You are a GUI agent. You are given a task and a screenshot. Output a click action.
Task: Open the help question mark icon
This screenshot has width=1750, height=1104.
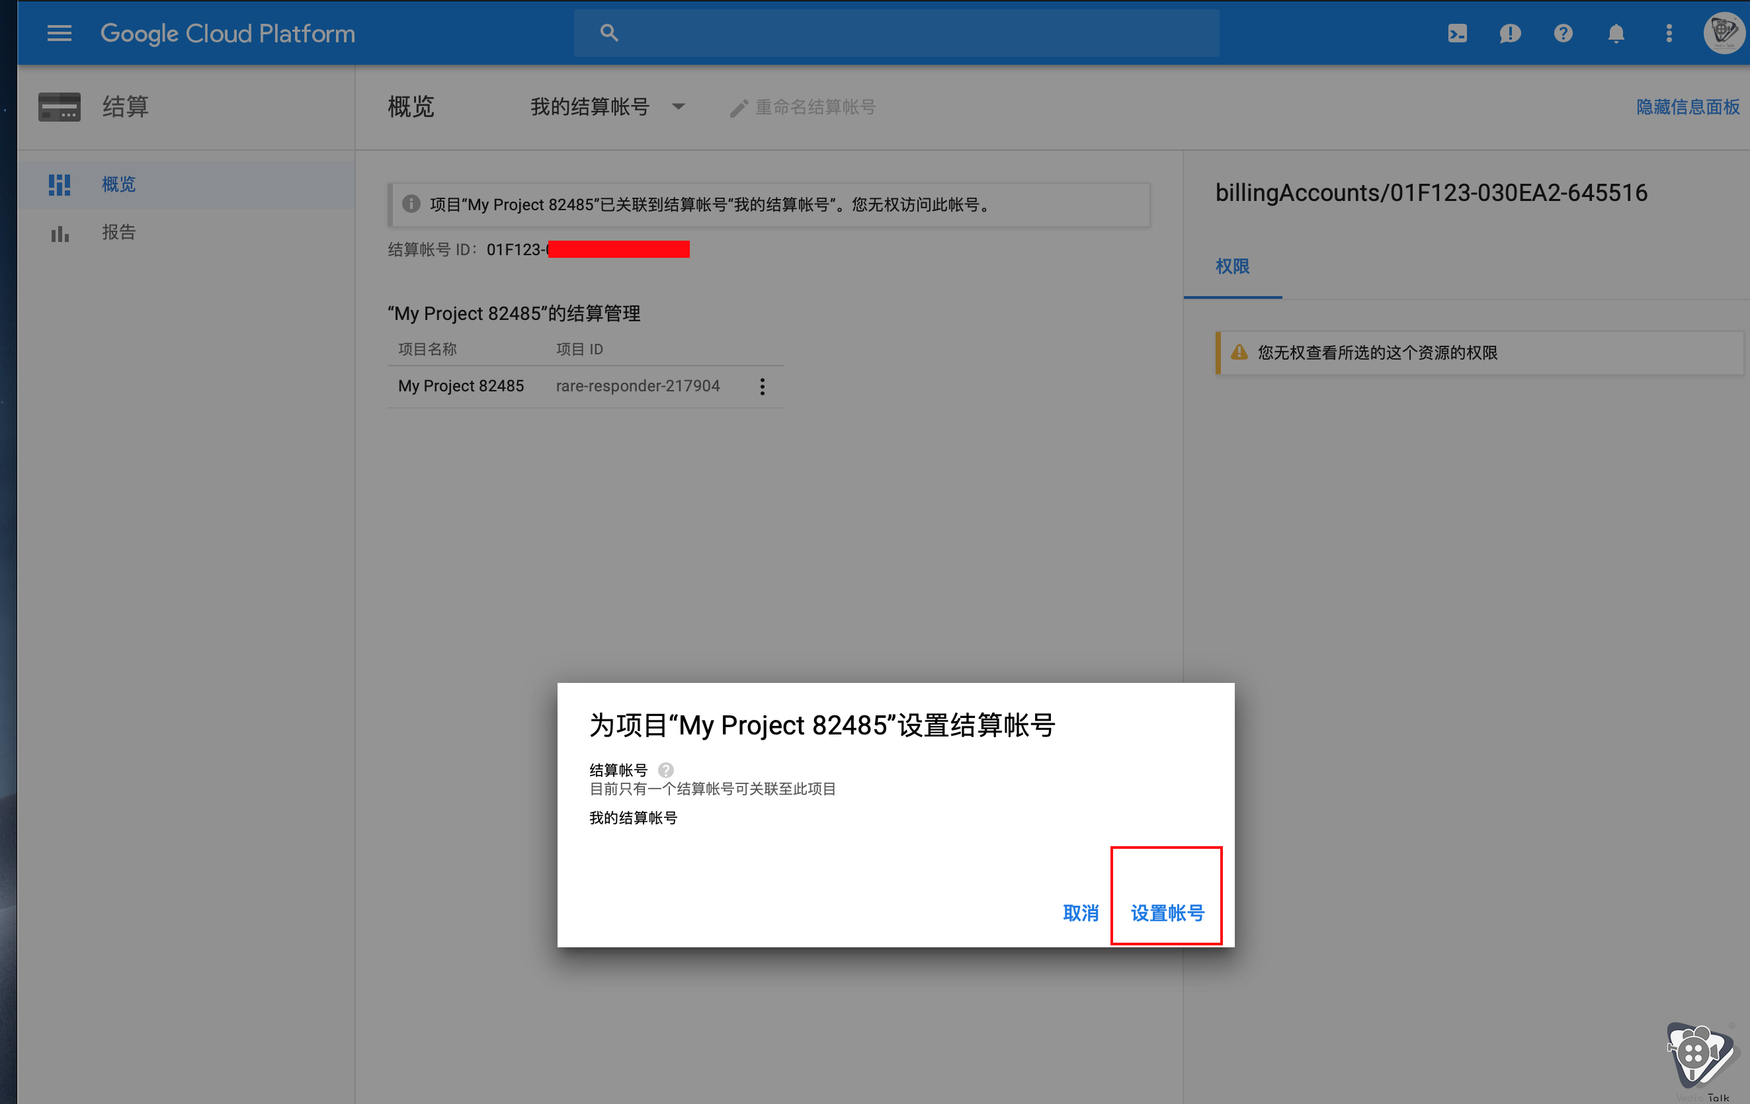click(1562, 34)
